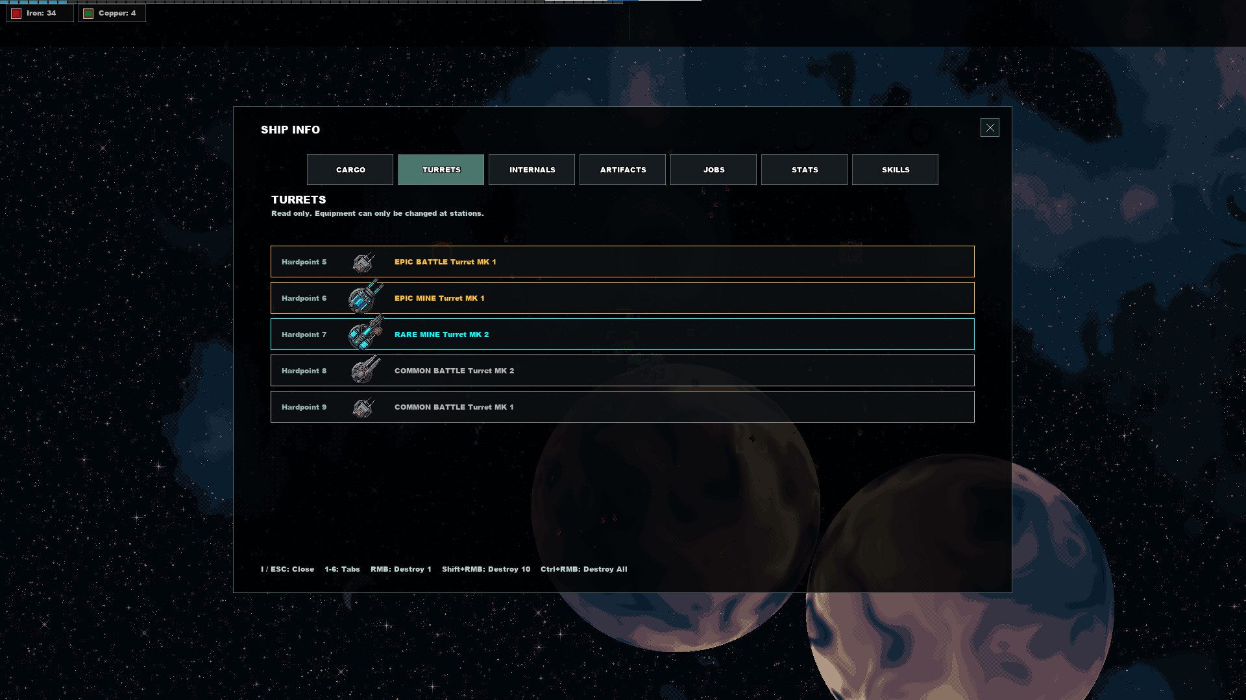Select RARE MINE Turret MK 2 label

[442, 334]
